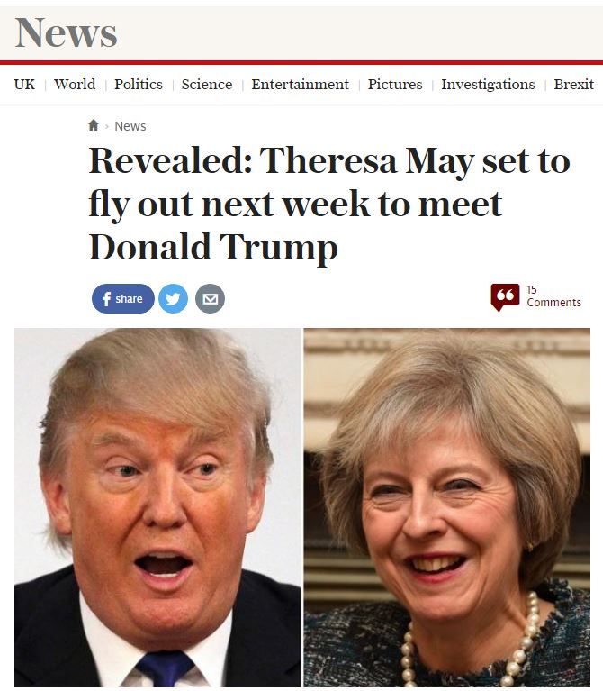Image resolution: width=603 pixels, height=691 pixels.
Task: Navigate to Entertainment section
Action: [301, 84]
